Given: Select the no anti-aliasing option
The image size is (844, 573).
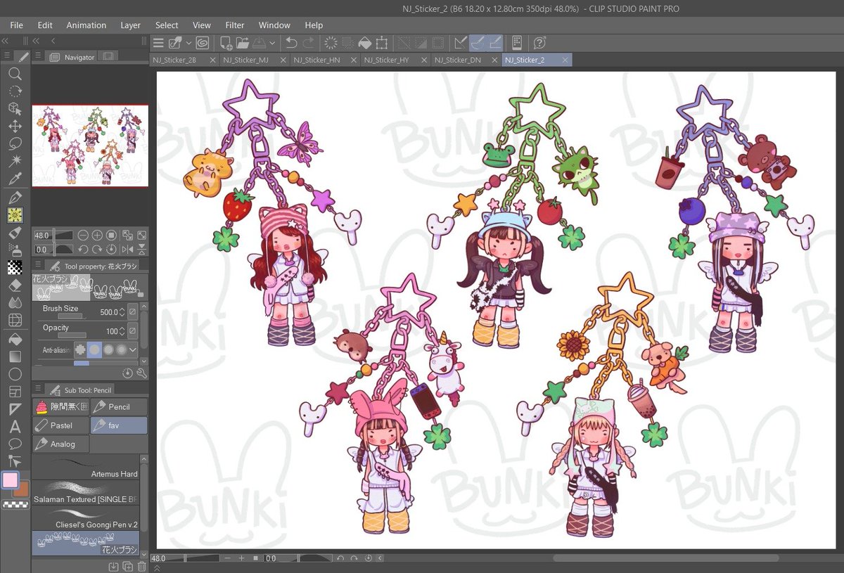Looking at the screenshot, I should point(81,349).
